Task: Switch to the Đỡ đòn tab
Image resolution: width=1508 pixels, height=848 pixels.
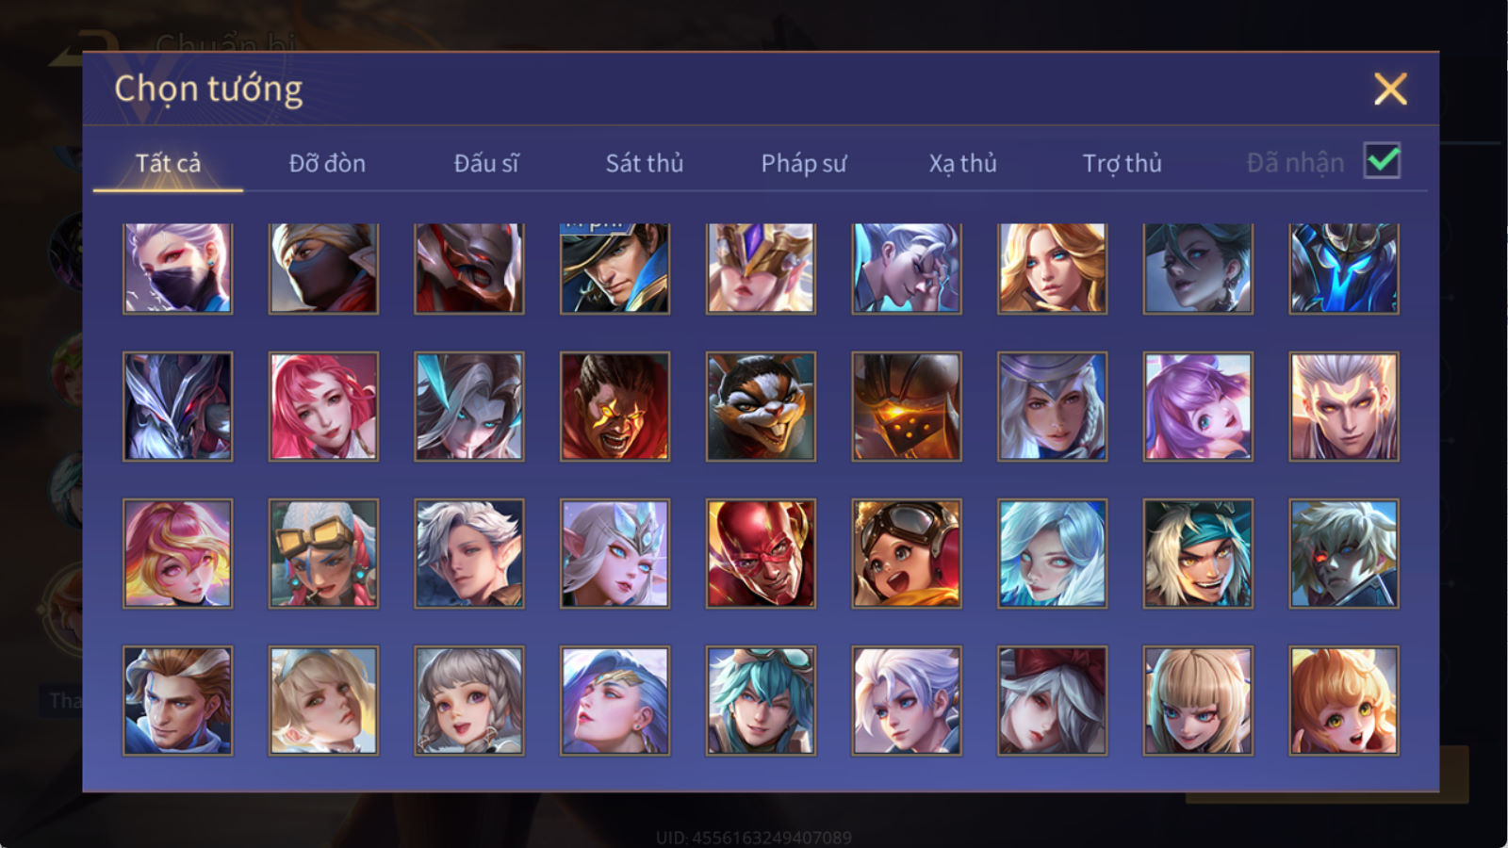Action: [x=327, y=163]
